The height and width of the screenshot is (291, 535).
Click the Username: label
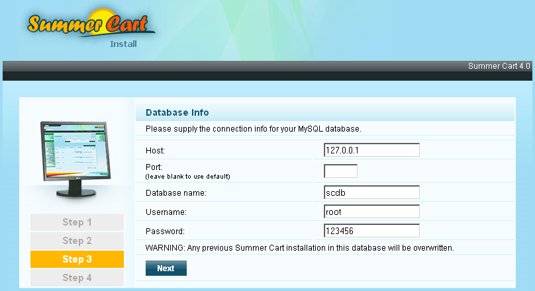166,212
